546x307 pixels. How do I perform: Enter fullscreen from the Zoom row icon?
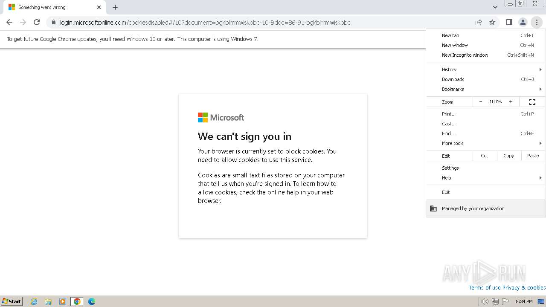tap(532, 102)
